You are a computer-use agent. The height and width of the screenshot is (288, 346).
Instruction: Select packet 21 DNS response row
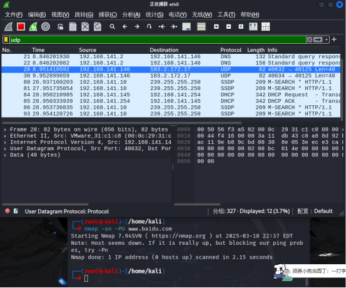171,56
